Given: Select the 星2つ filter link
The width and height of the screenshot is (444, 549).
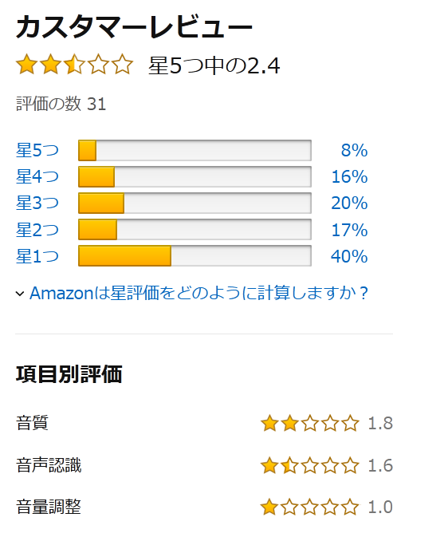Looking at the screenshot, I should click(37, 230).
